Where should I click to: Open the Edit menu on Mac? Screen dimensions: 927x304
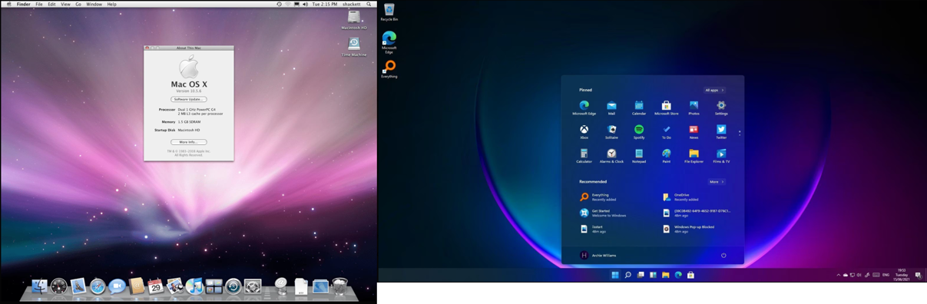point(51,4)
